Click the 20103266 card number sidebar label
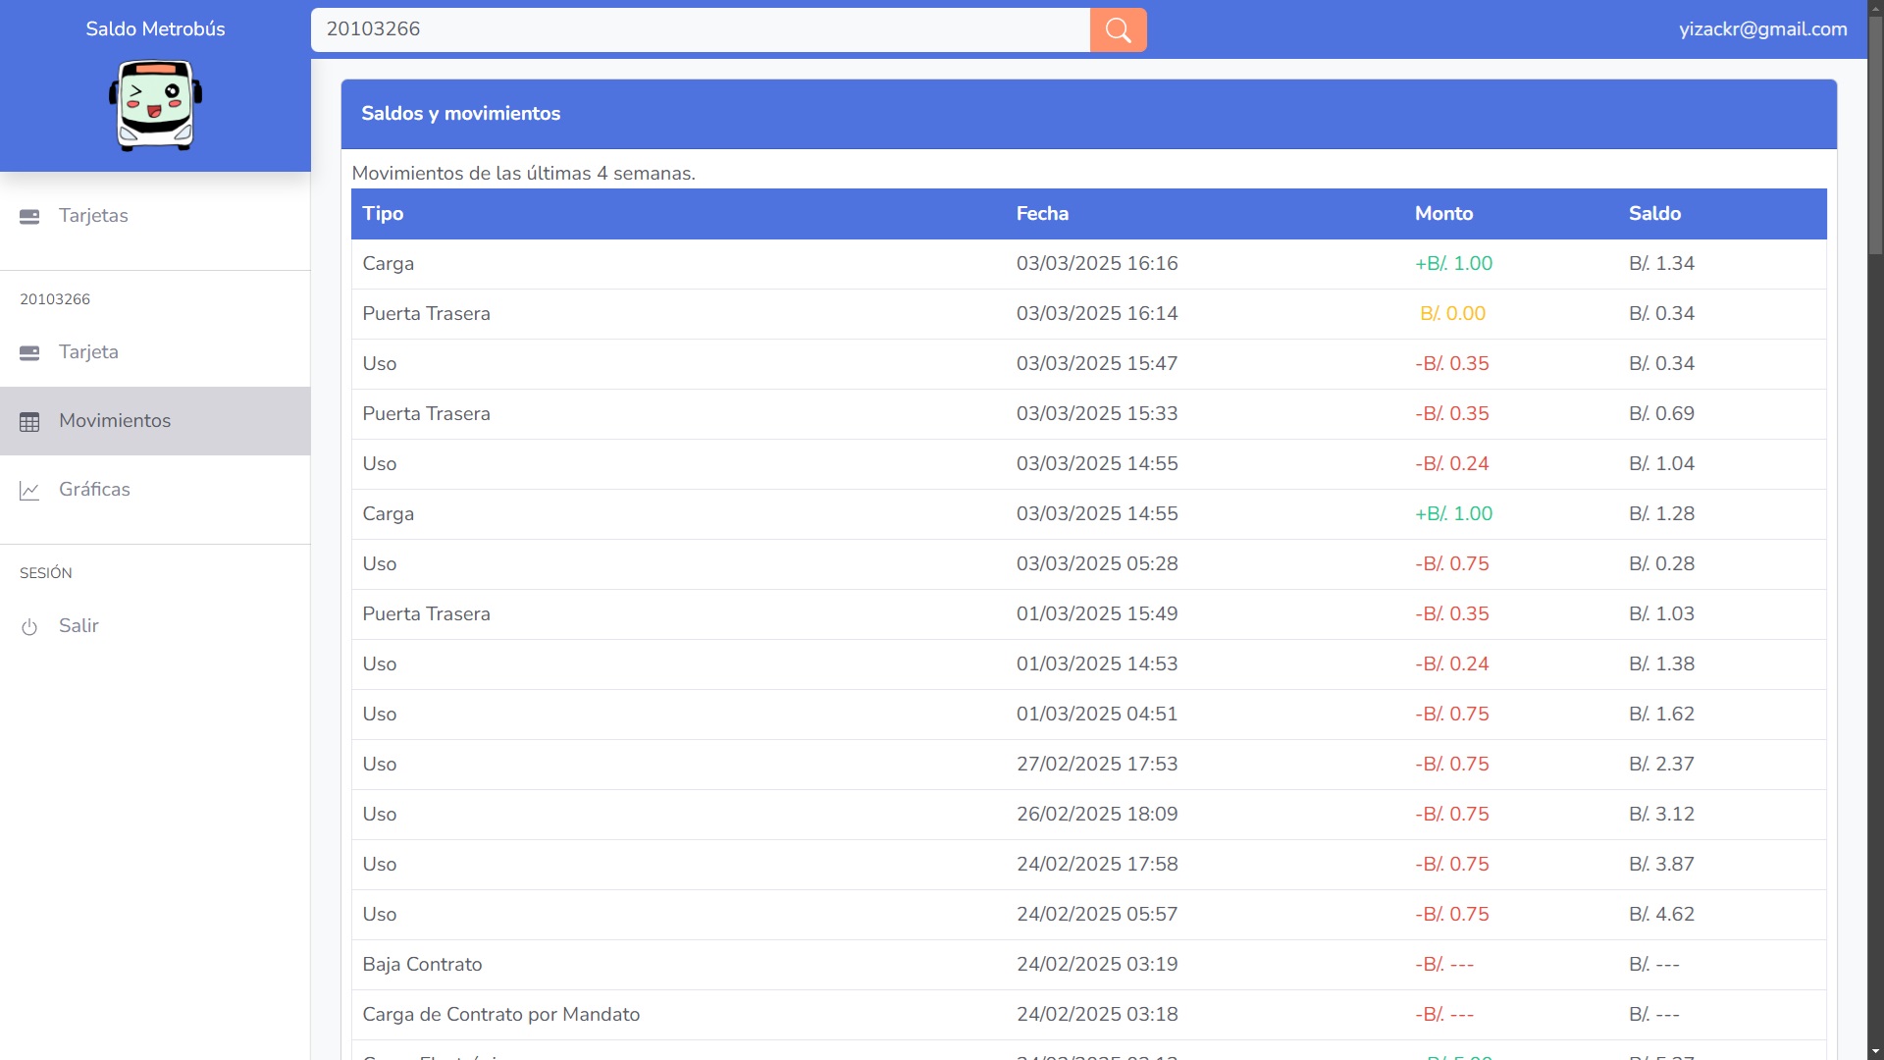 (x=55, y=299)
